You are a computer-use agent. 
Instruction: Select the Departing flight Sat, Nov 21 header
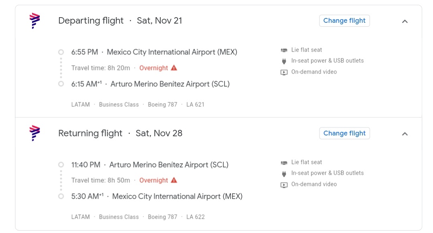tap(120, 21)
